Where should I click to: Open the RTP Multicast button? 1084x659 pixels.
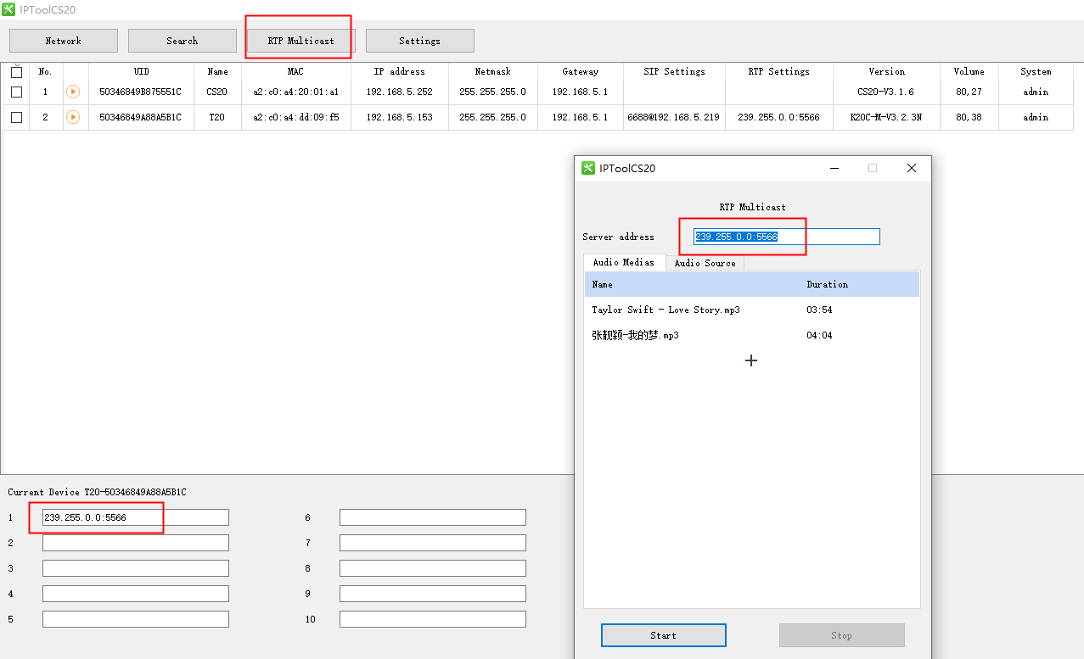(x=301, y=41)
